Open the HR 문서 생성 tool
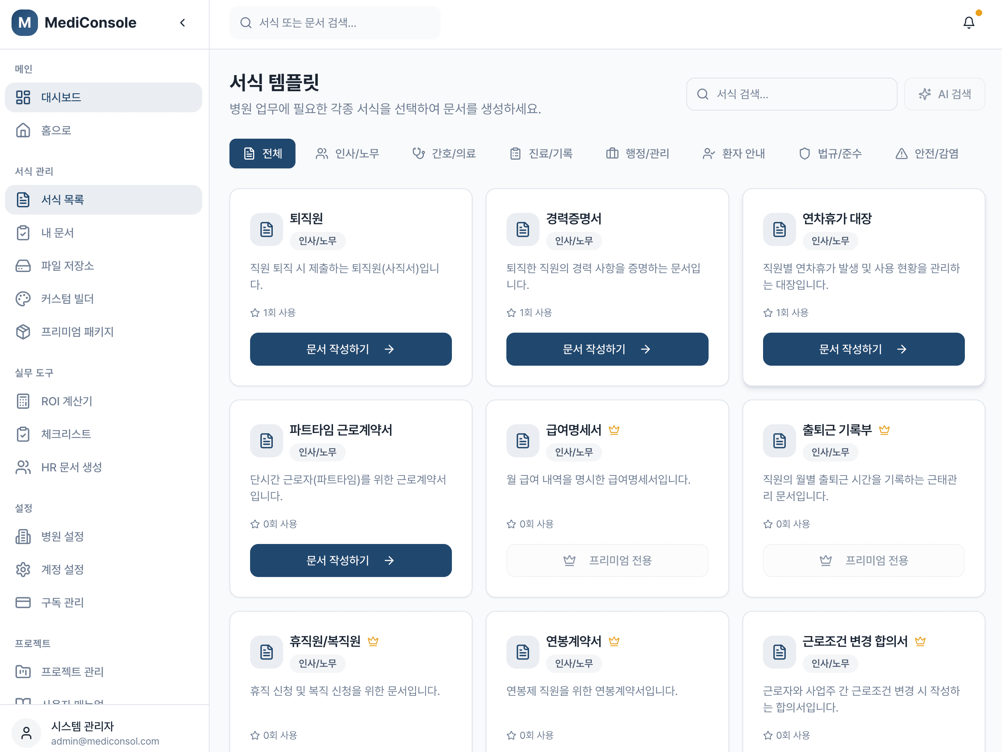The width and height of the screenshot is (1002, 752). point(71,468)
